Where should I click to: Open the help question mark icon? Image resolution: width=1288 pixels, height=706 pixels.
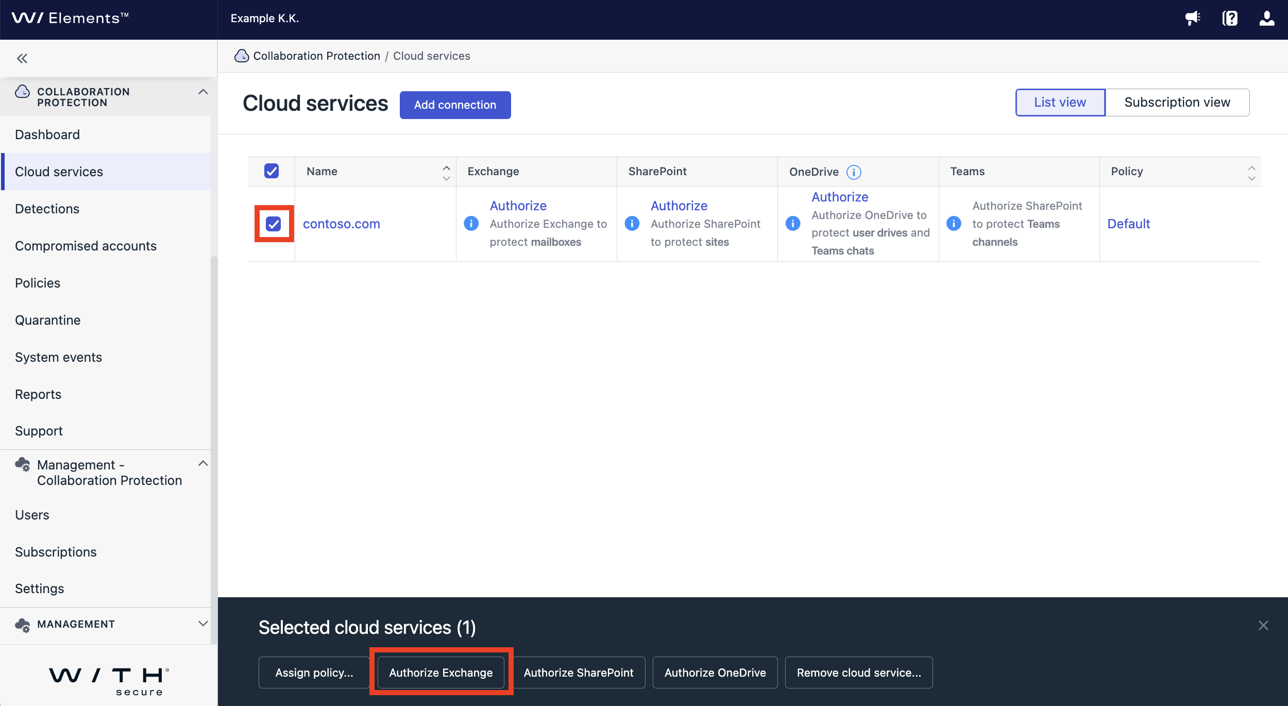tap(1230, 19)
